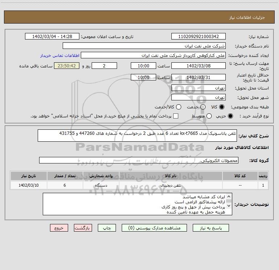Click the days remaining field showing 2
The width and height of the screenshot is (279, 270).
[104, 66]
